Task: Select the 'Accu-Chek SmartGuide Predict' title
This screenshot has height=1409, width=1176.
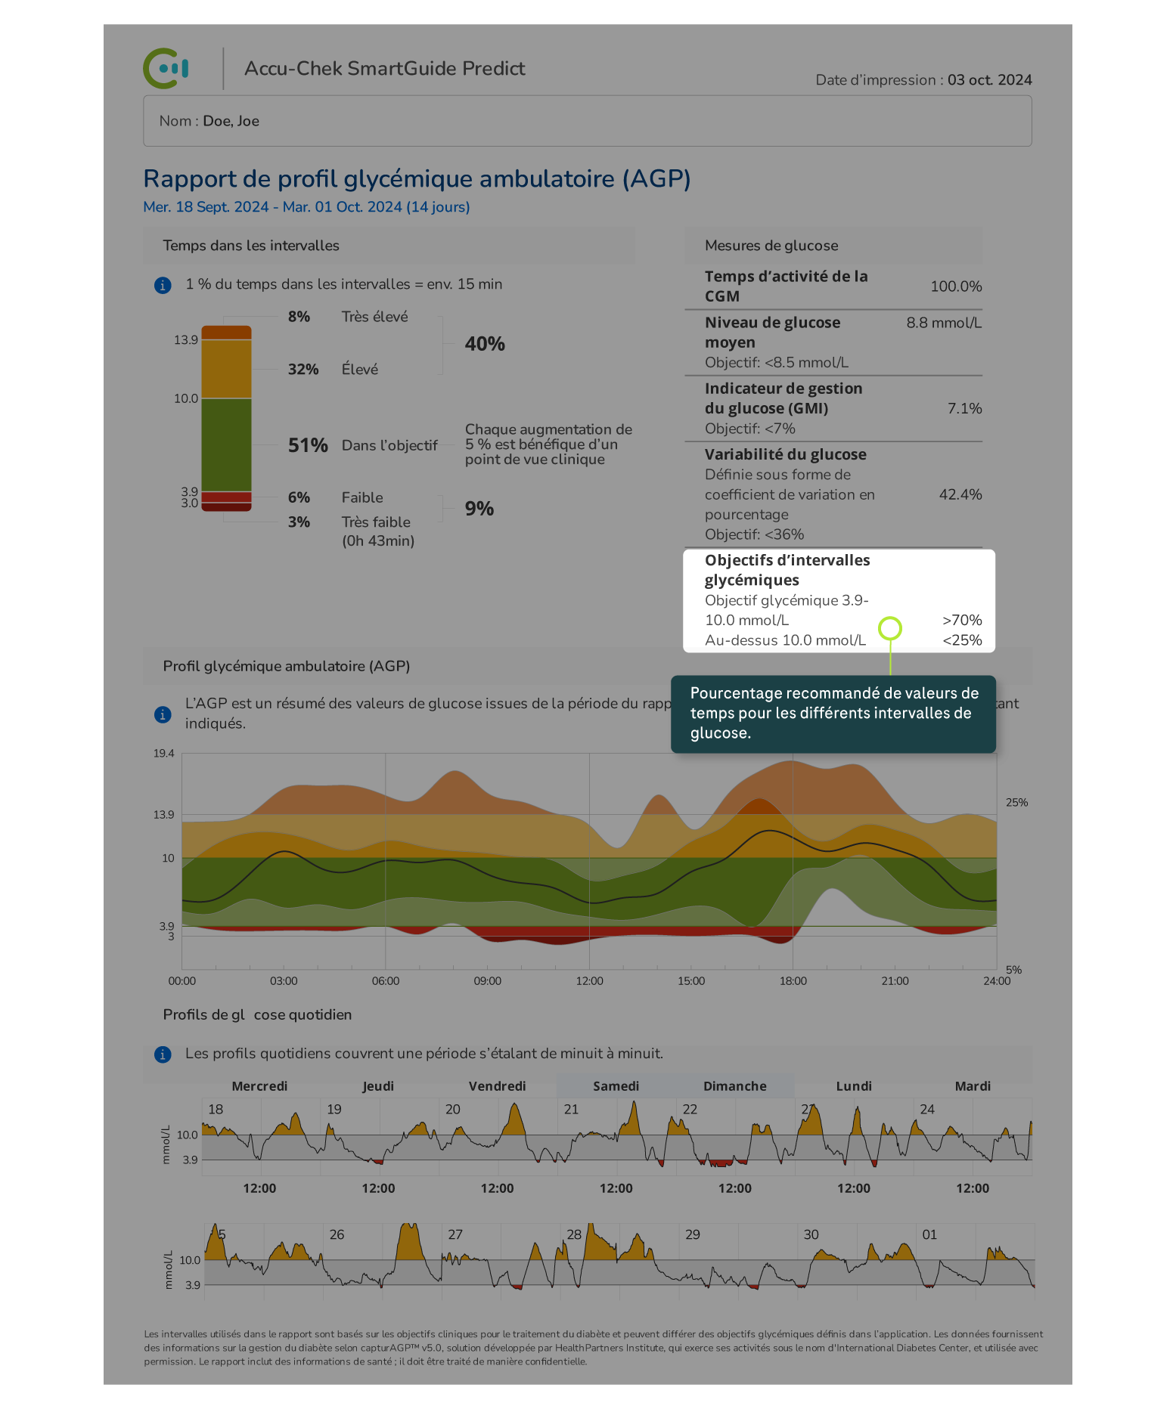Action: click(x=384, y=69)
